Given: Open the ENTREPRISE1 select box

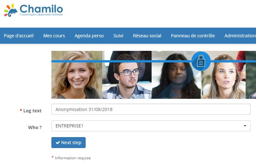Looking at the screenshot, I should click(151, 126).
